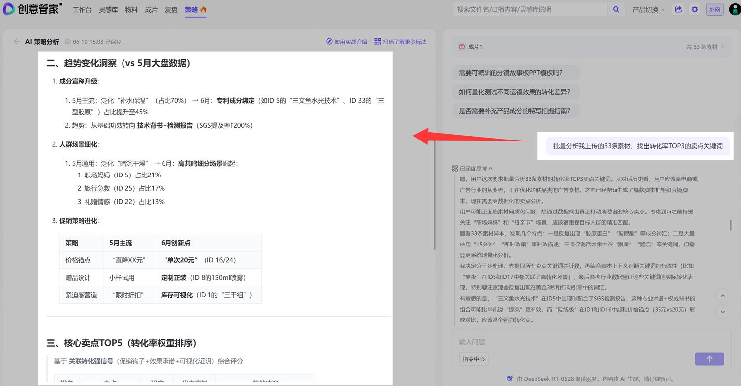Click the DeepSeek whale logo
This screenshot has width=741, height=386.
510,379
